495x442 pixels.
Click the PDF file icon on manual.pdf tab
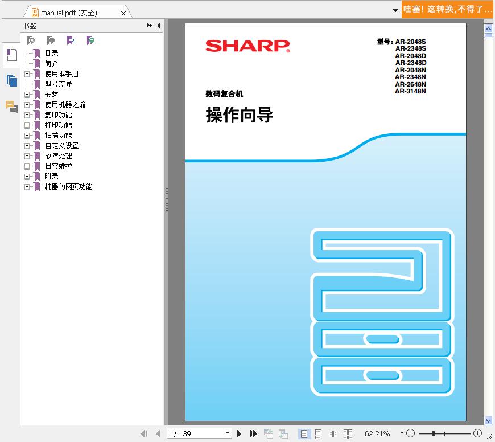[35, 13]
